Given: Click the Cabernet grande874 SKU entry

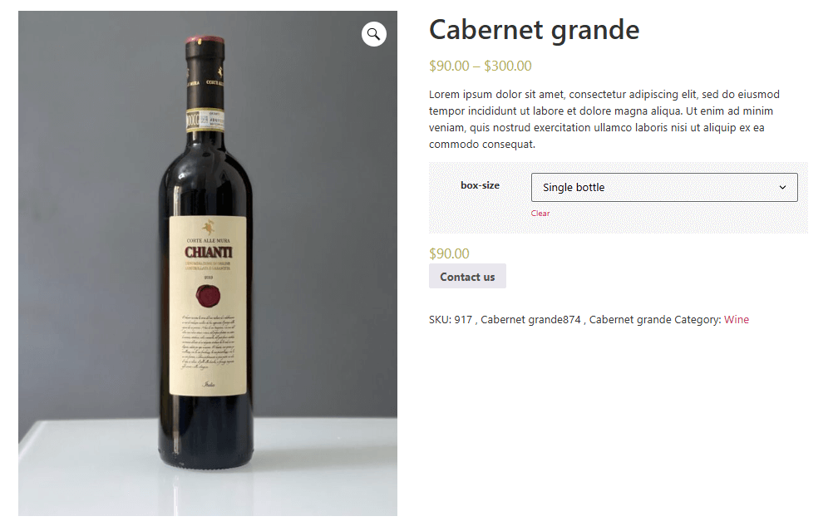Looking at the screenshot, I should [x=530, y=319].
